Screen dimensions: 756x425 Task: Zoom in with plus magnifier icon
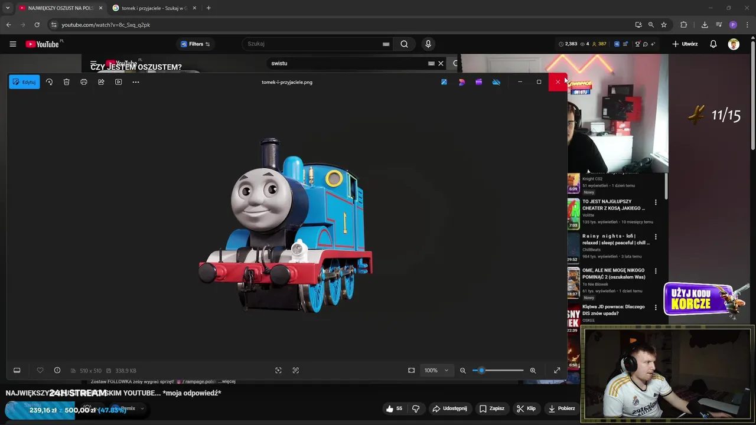[533, 371]
